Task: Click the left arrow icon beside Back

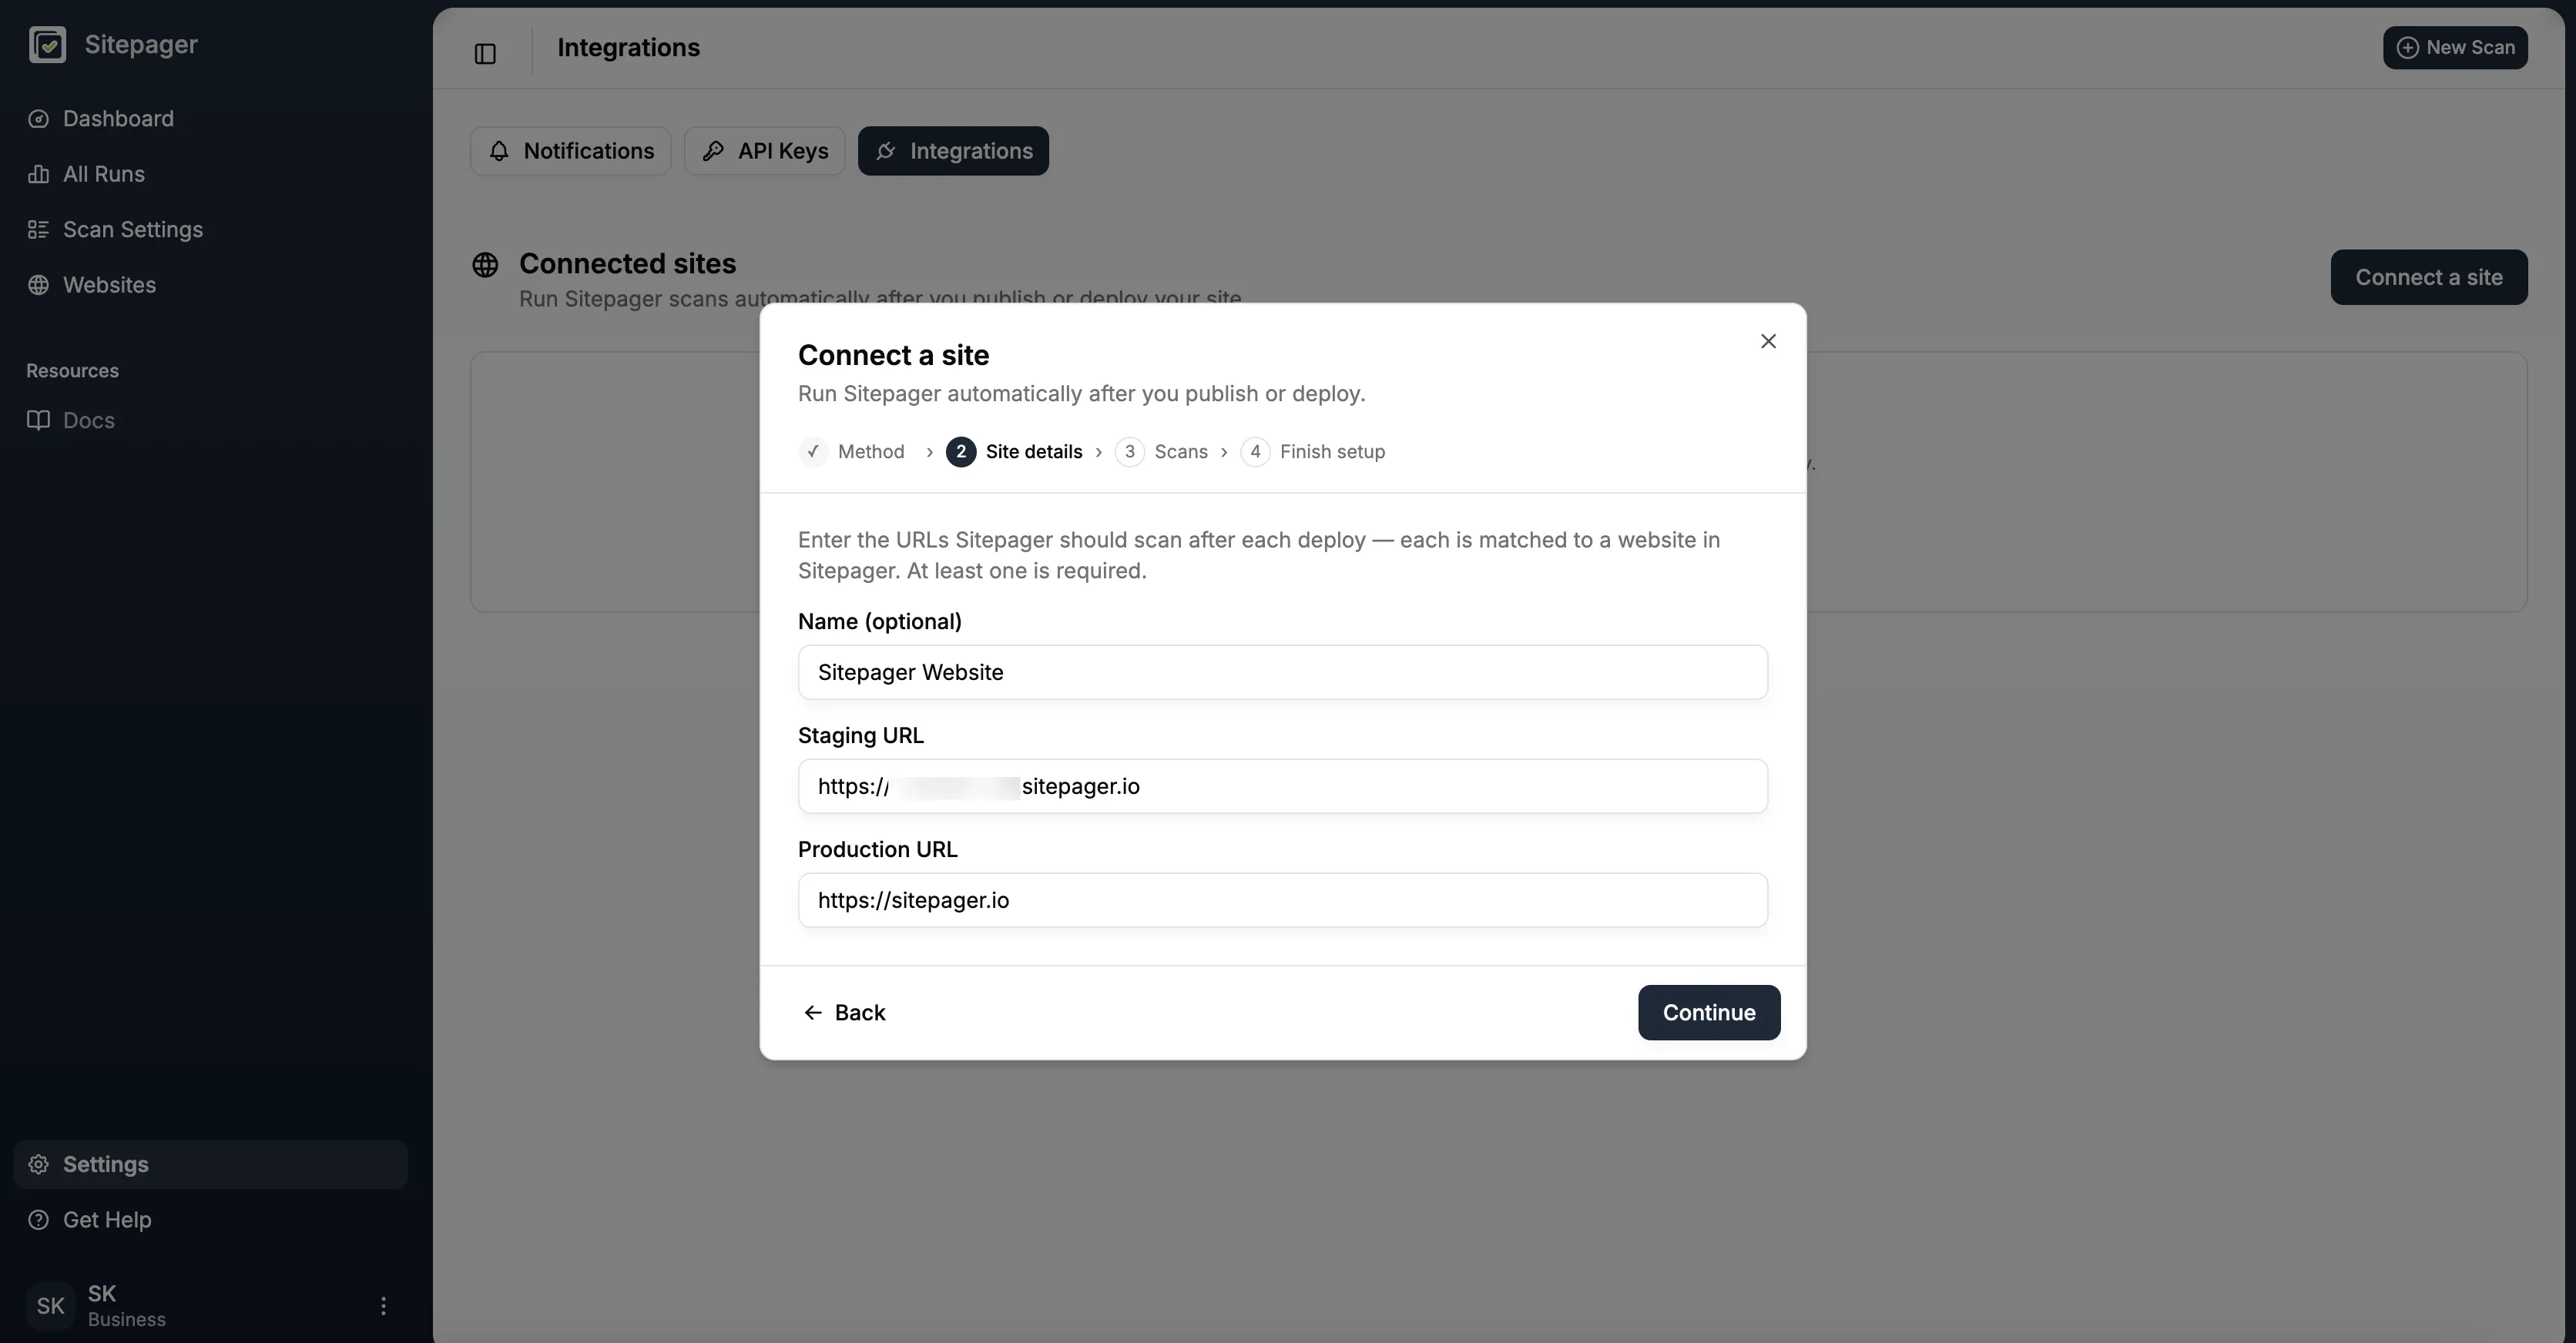Action: click(x=813, y=1013)
